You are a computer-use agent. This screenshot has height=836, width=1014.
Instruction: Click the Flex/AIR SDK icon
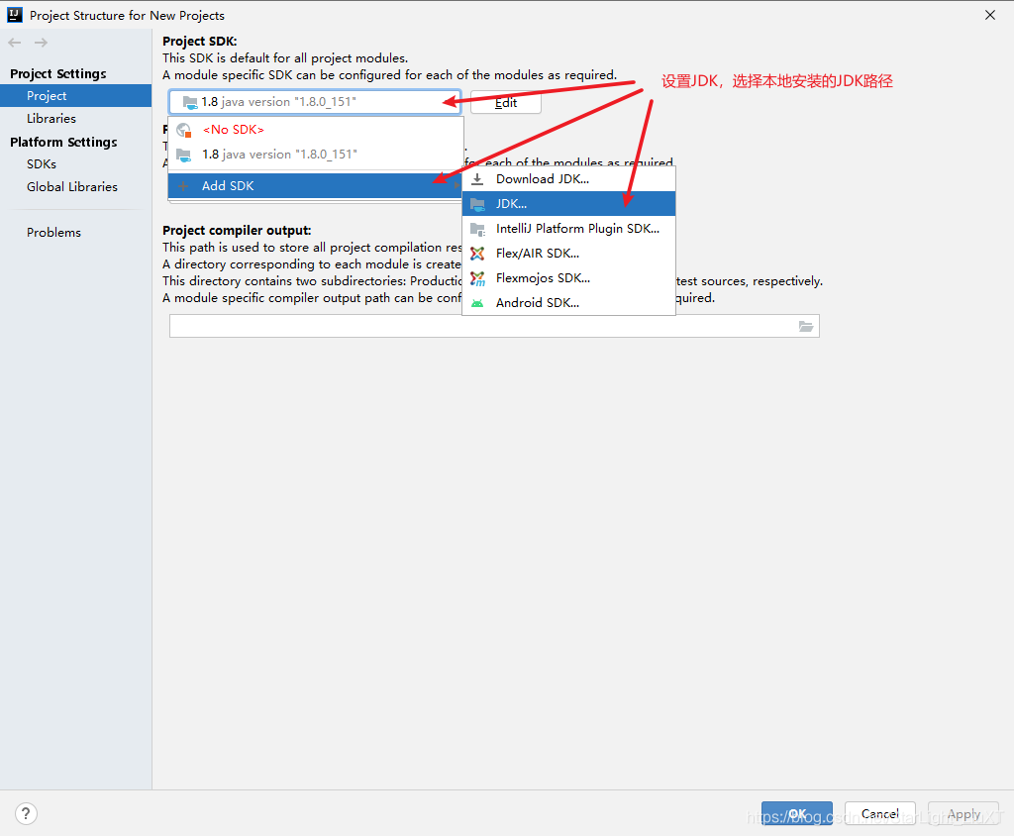[477, 254]
